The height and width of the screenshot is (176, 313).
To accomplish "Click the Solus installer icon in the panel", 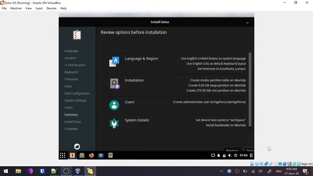I will [72, 155].
